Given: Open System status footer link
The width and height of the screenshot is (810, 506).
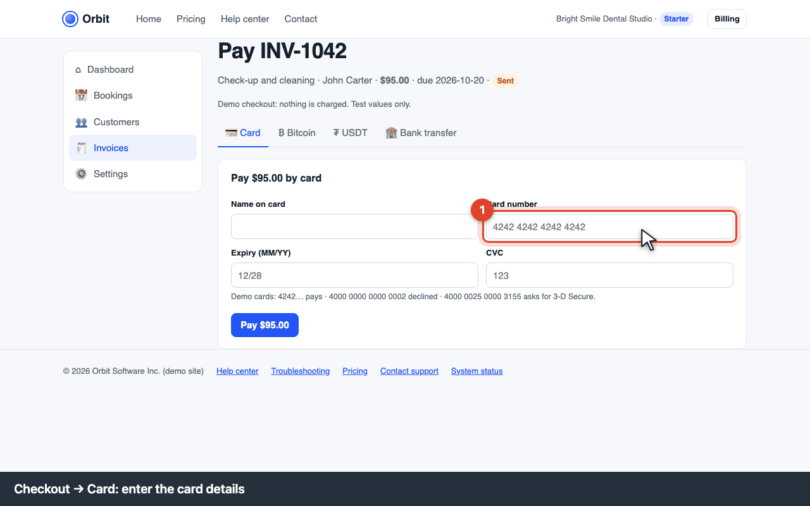Looking at the screenshot, I should [x=477, y=371].
